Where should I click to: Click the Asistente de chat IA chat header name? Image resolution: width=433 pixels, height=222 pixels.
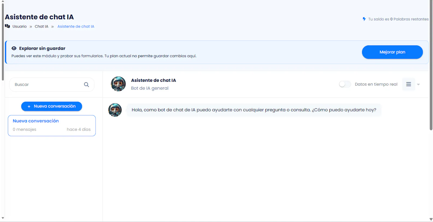(x=153, y=80)
